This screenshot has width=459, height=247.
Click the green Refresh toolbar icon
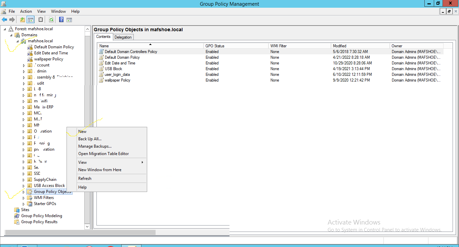click(x=51, y=20)
